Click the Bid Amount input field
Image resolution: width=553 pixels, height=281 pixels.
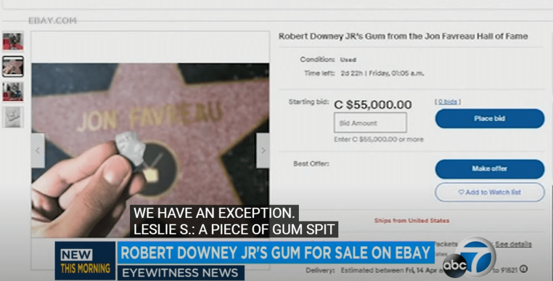tap(370, 123)
